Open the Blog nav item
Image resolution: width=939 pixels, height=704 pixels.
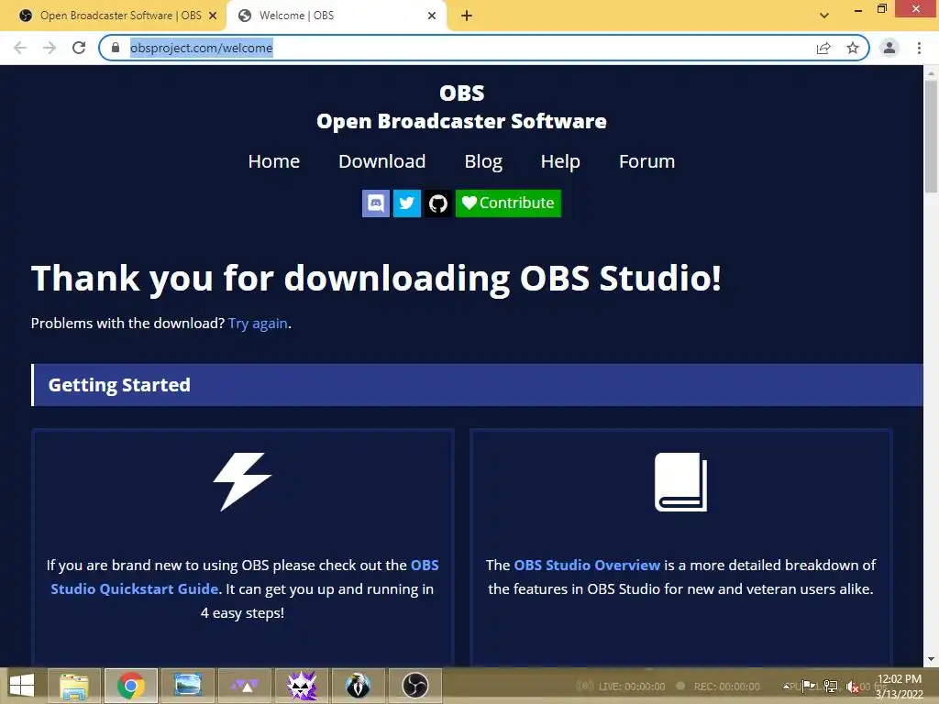pos(483,161)
